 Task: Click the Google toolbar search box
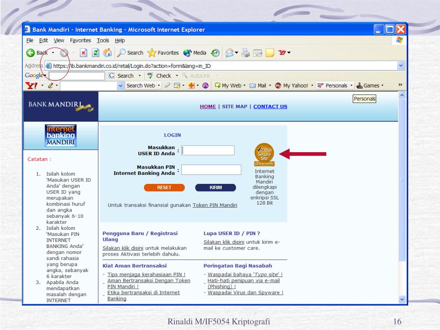coord(77,76)
